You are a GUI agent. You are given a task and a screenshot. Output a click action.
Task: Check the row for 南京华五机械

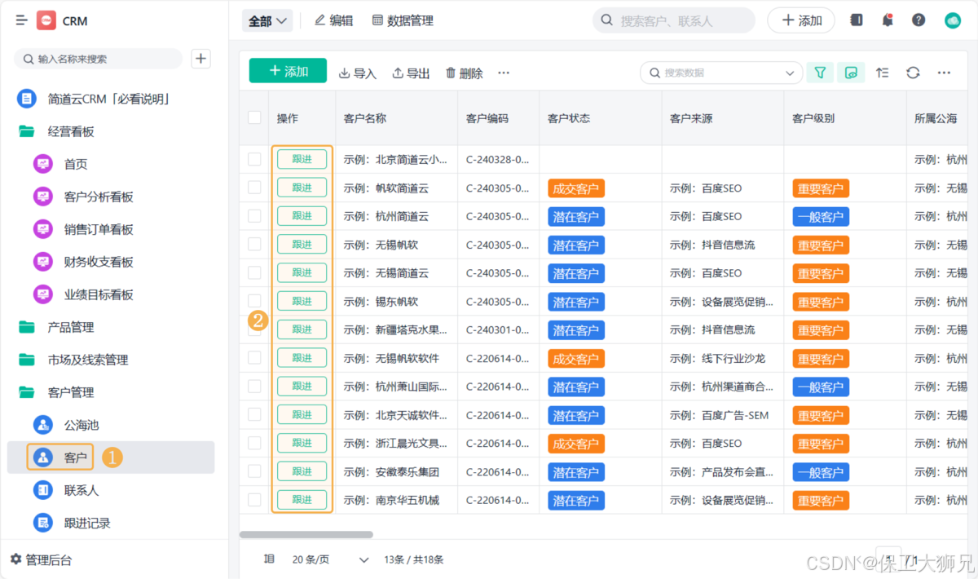click(x=254, y=500)
